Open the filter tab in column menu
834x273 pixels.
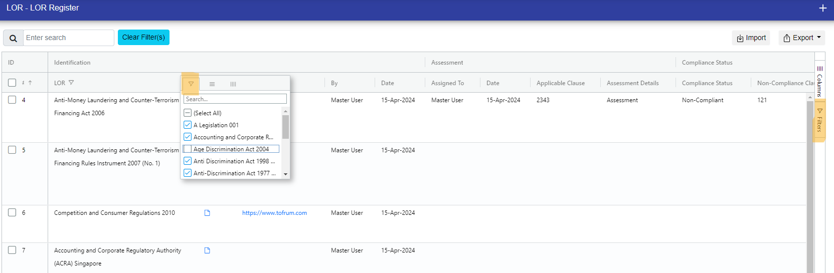[191, 84]
